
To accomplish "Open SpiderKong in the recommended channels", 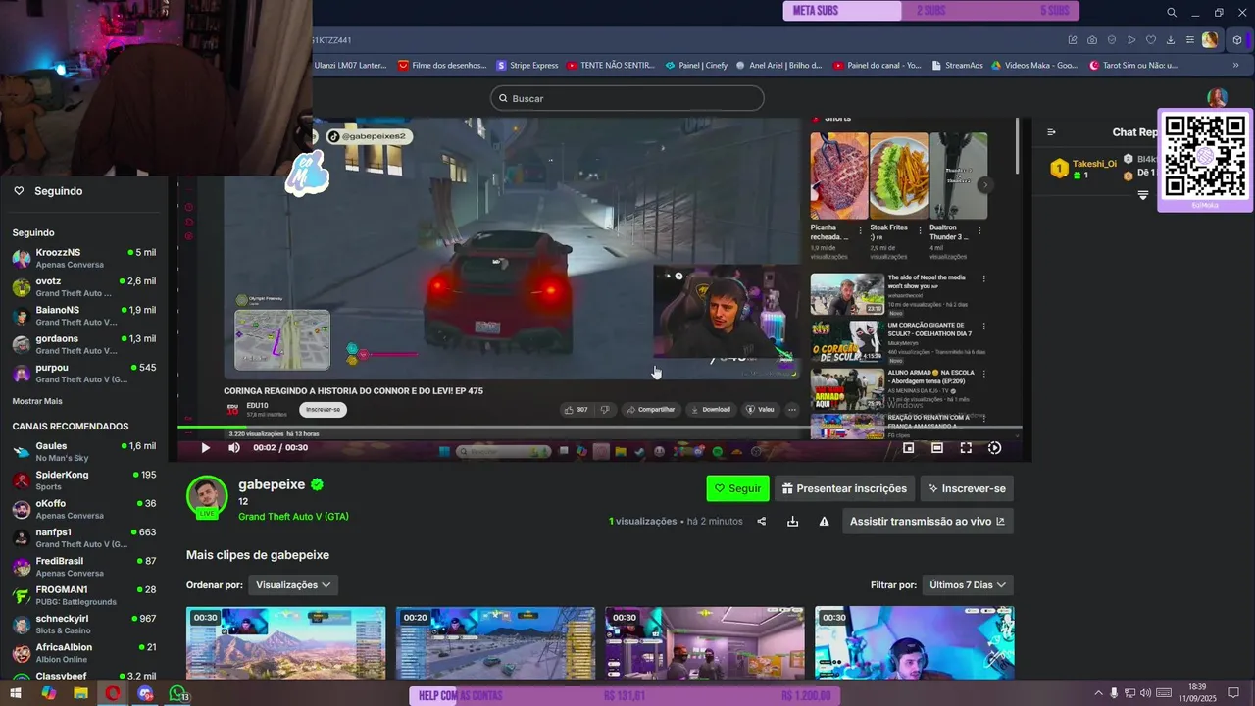I will pos(84,480).
